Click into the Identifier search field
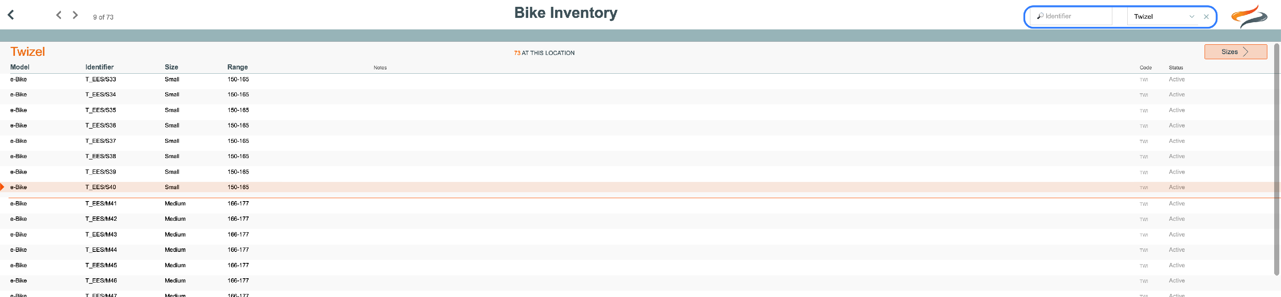The width and height of the screenshot is (1281, 297). pyautogui.click(x=1070, y=16)
